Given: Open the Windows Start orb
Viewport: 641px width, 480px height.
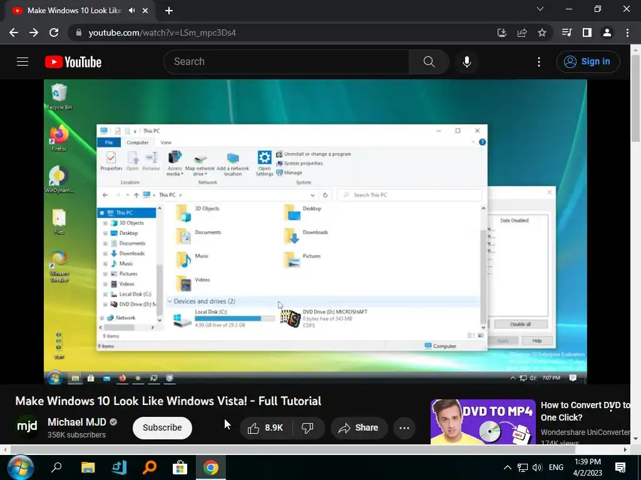Looking at the screenshot, I should 21,467.
